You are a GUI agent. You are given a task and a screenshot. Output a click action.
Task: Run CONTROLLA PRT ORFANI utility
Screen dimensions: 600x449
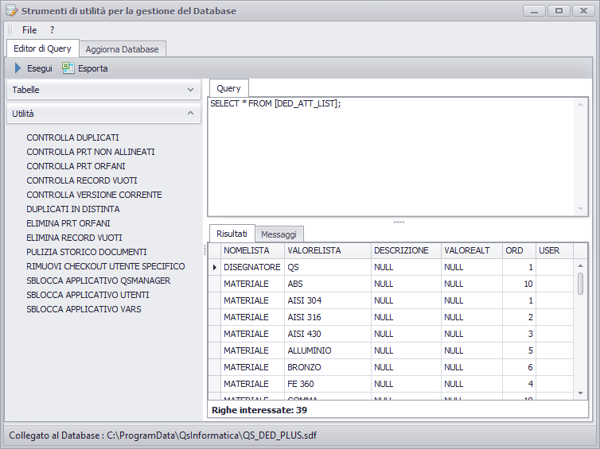tap(76, 166)
